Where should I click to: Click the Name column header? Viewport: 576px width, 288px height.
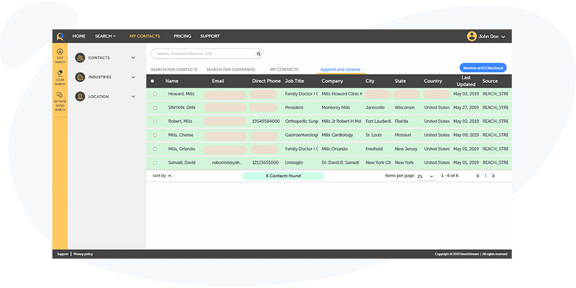172,81
